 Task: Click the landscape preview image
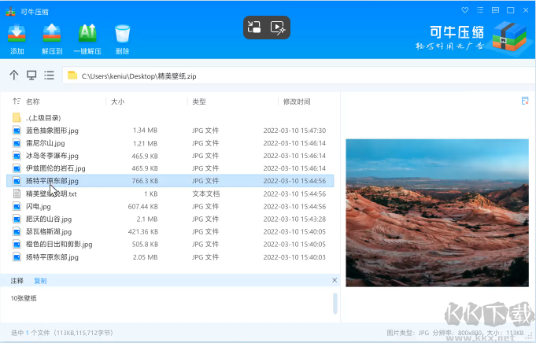tap(437, 212)
